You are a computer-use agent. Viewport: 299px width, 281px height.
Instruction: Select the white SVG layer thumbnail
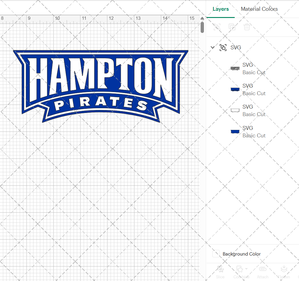pos(235,110)
